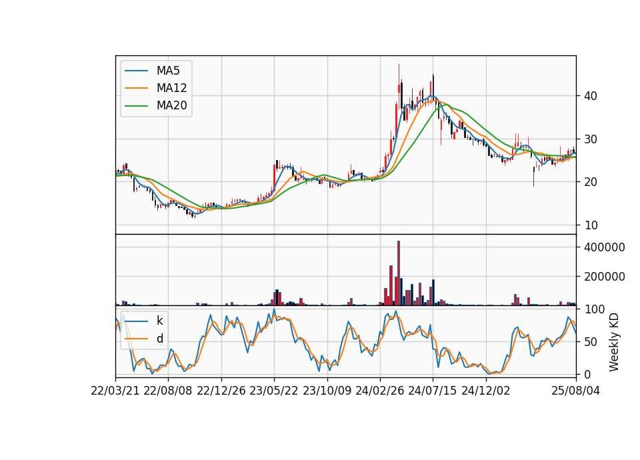640x460 pixels.
Task: Click the k legend label in KD panel
Action: coord(159,321)
